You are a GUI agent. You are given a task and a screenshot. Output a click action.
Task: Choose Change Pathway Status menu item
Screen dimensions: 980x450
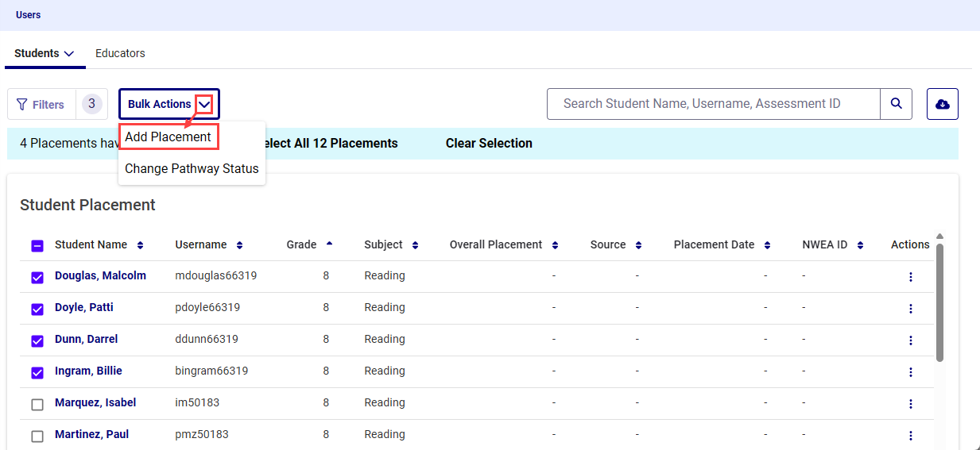pyautogui.click(x=192, y=168)
